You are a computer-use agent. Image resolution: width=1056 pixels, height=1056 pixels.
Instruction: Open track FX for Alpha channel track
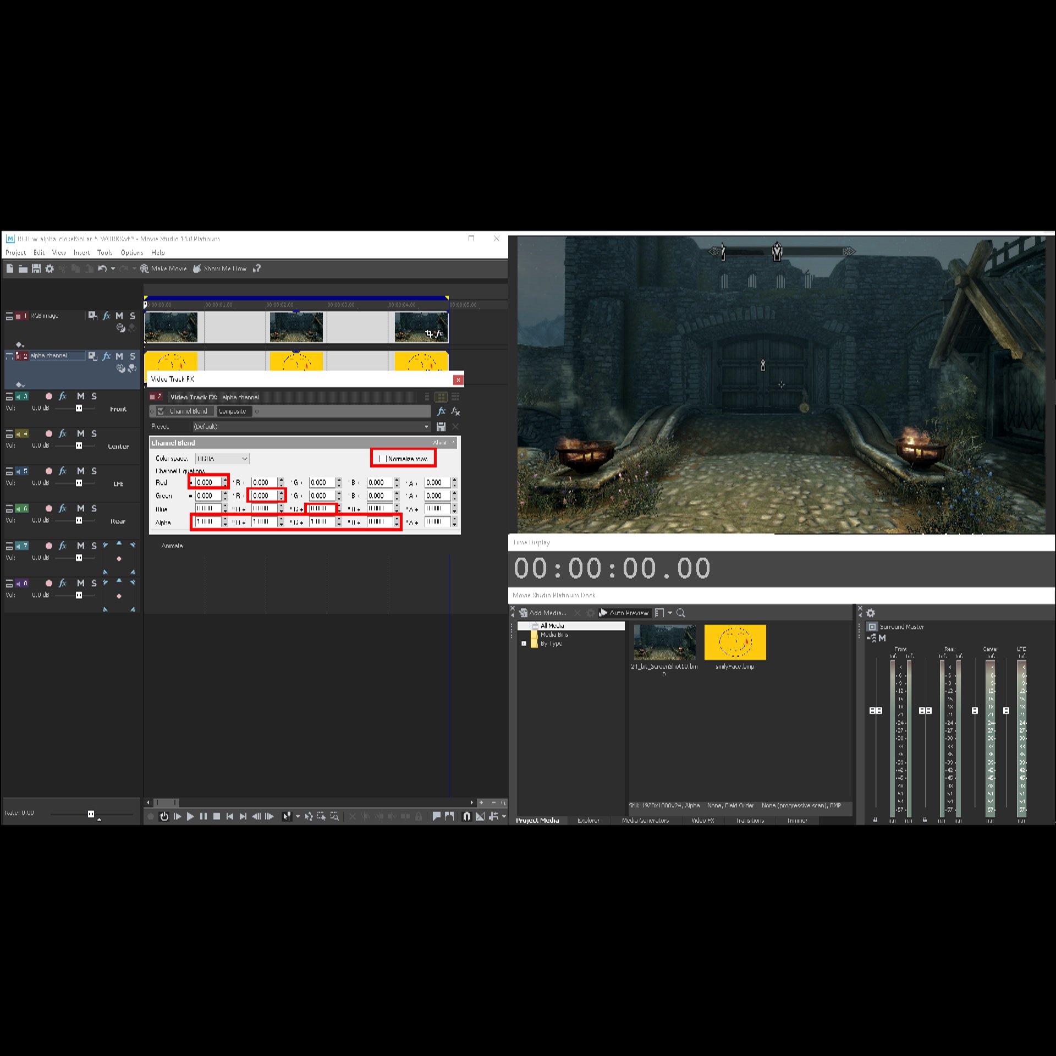click(x=106, y=356)
